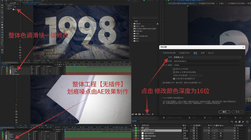Click the green label color of layer 1
Screen dimensions: 251x140
point(136,128)
